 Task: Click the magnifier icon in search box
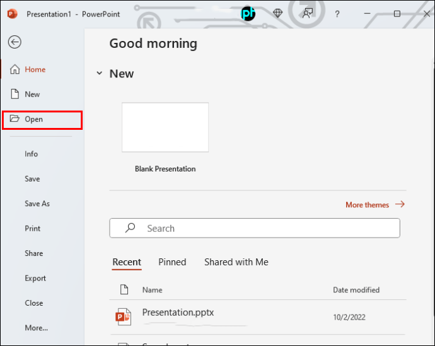(x=130, y=228)
